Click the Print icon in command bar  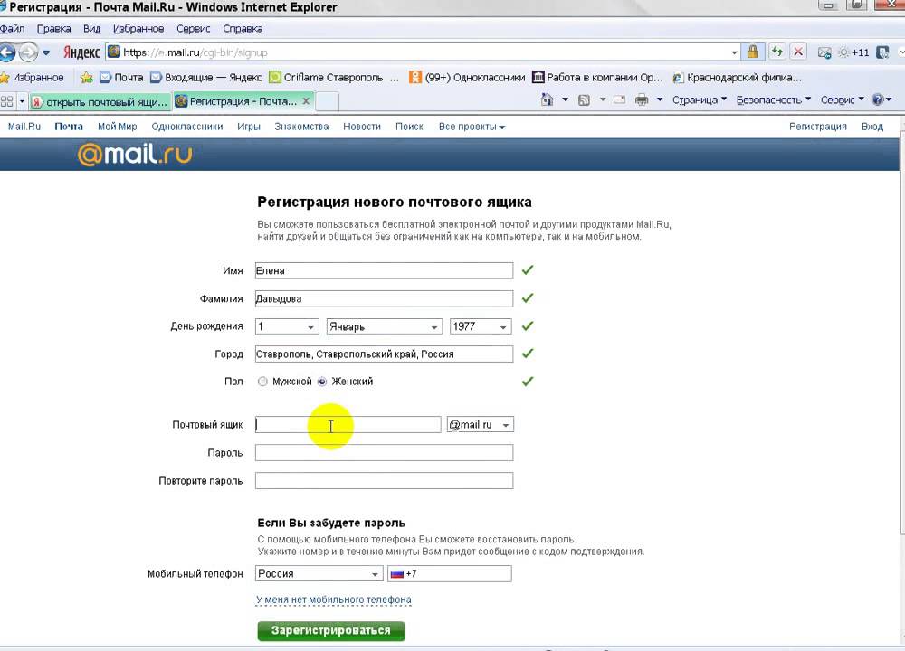click(x=642, y=99)
